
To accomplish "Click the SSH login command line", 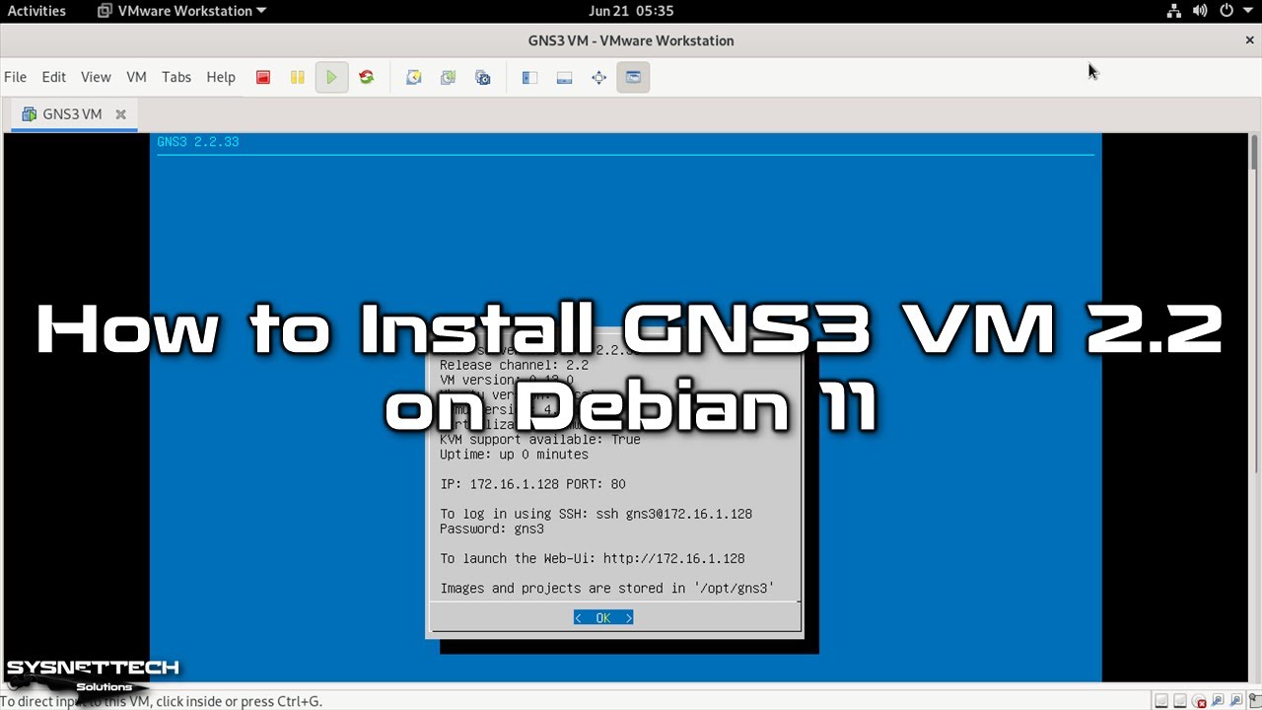I will pyautogui.click(x=596, y=514).
